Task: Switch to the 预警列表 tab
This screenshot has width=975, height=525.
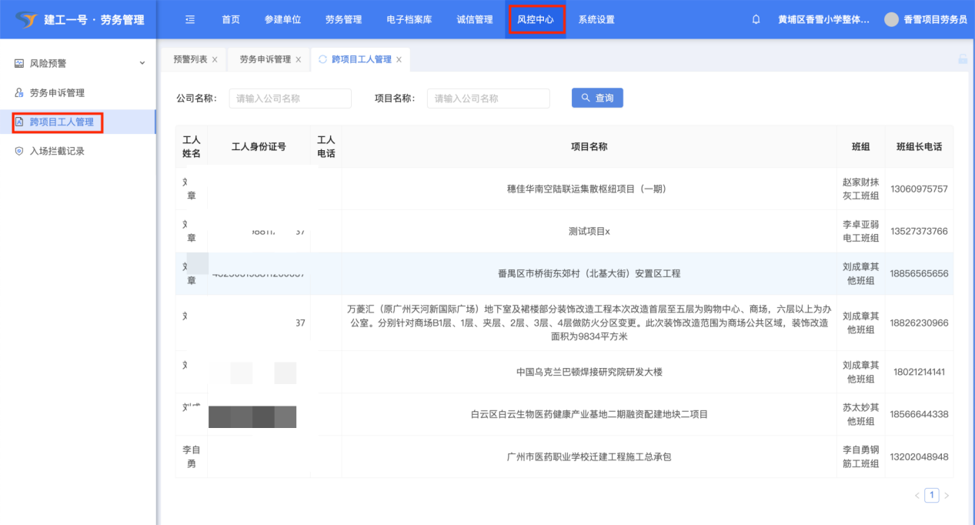Action: [190, 59]
